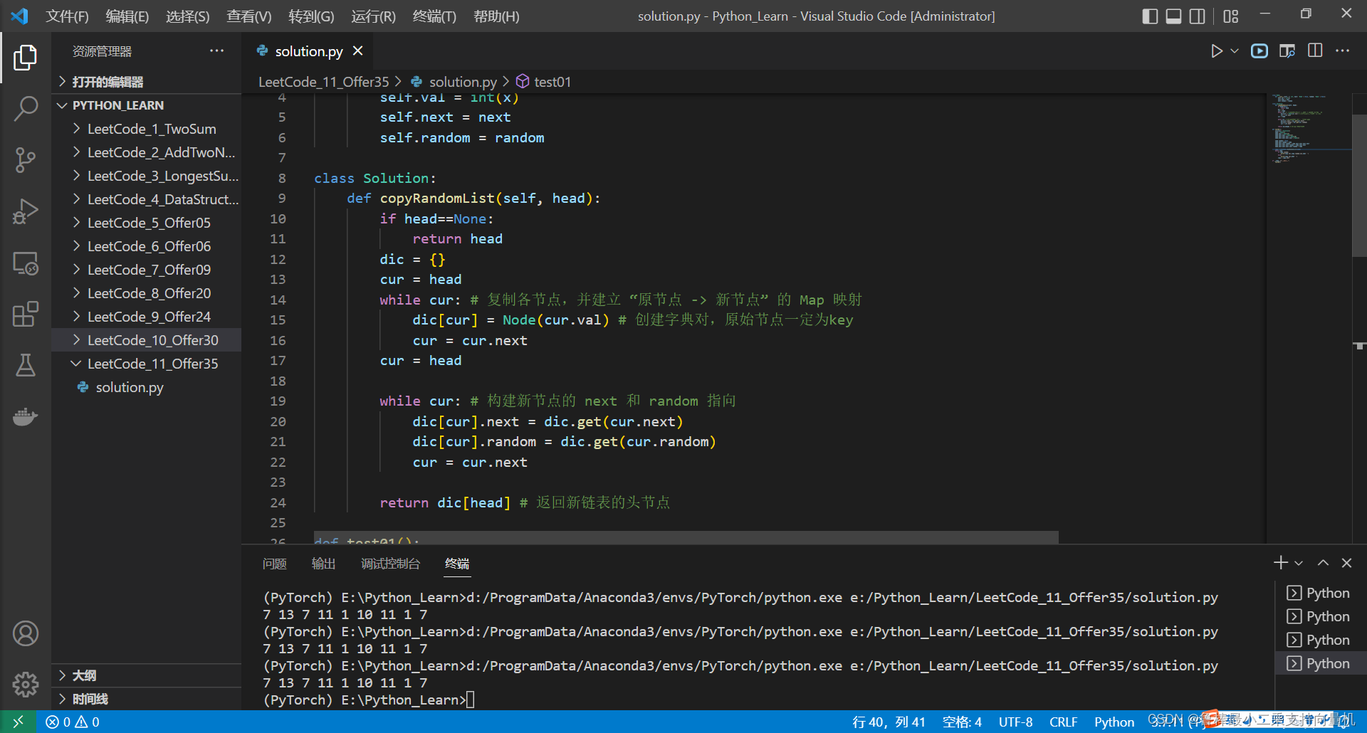Screen dimensions: 1367x733
Task: Open the Manage gear icon
Action: (x=25, y=685)
